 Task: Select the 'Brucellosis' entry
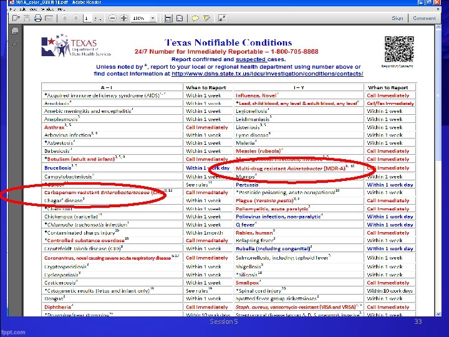[57, 168]
